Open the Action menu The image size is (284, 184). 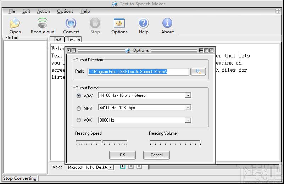[44, 11]
